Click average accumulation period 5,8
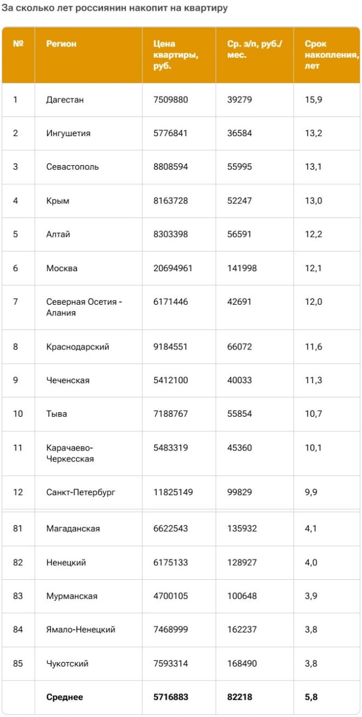 pos(311,697)
